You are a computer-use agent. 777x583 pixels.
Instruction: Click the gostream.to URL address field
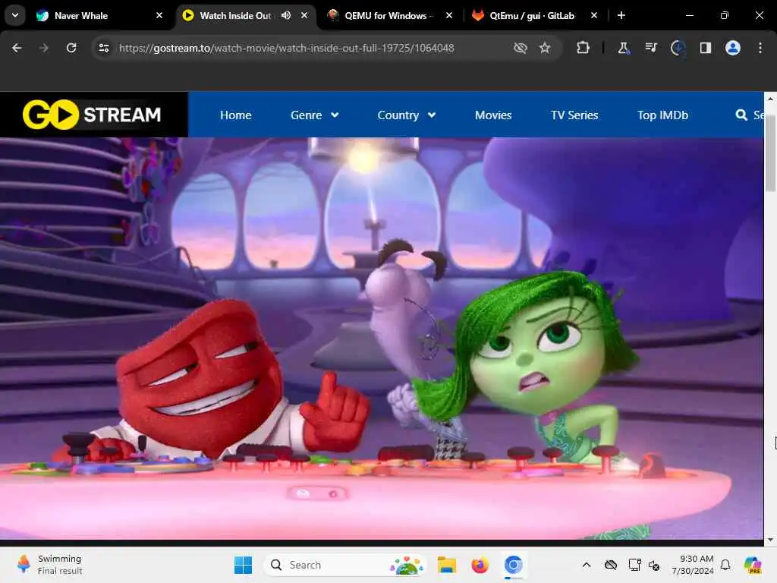coord(286,48)
